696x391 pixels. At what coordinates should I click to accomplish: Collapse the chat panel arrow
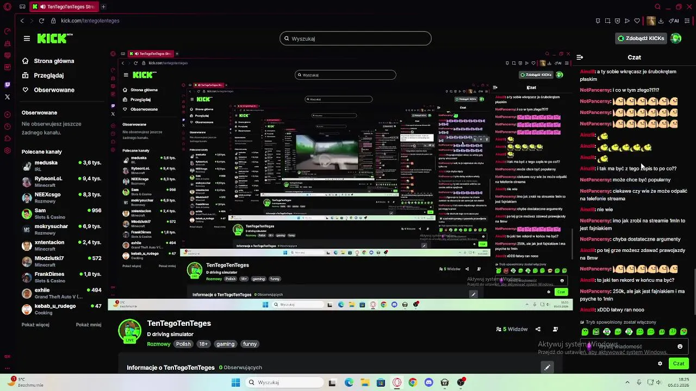tap(580, 57)
